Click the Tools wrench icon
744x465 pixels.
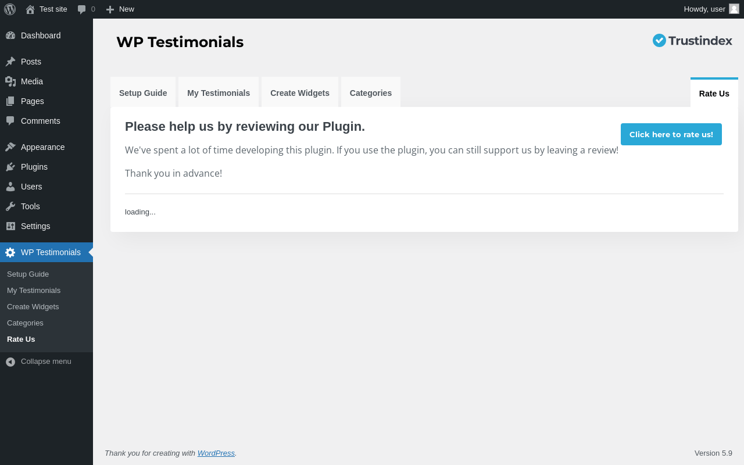pos(10,206)
